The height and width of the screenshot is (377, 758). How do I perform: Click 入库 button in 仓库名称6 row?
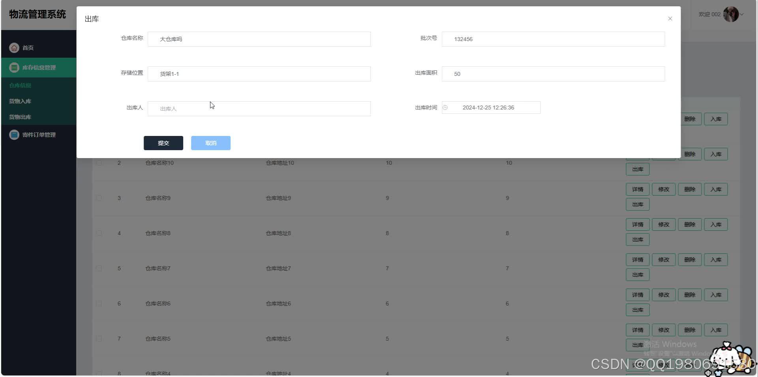[x=716, y=295]
